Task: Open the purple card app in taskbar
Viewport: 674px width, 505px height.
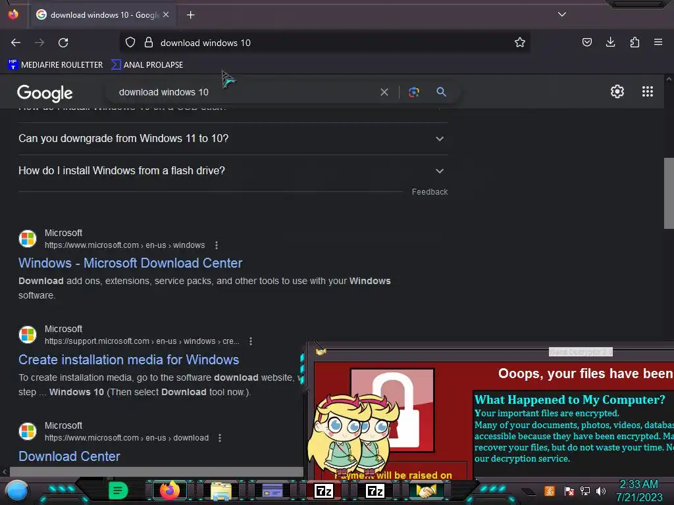Action: point(272,491)
